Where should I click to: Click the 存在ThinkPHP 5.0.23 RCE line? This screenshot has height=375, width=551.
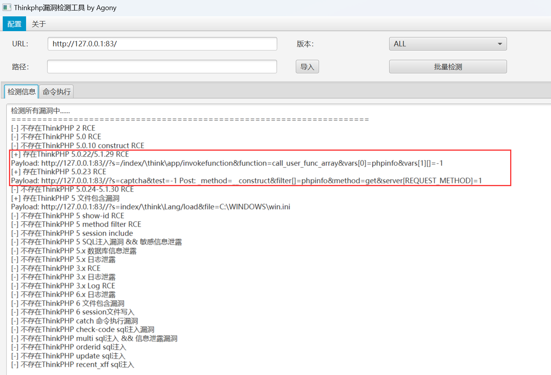[59, 172]
